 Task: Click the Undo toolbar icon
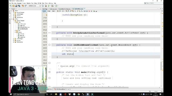click(x=23, y=6)
